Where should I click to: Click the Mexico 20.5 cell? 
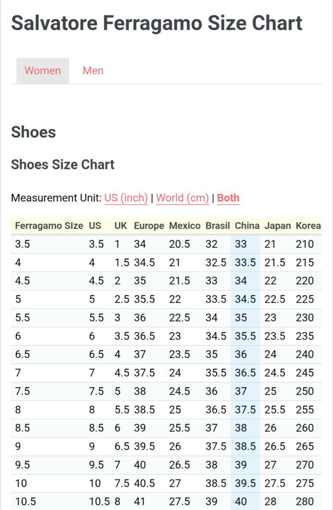(180, 244)
